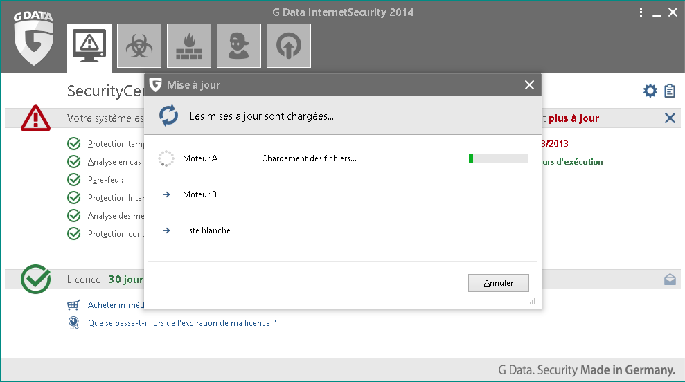685x382 pixels.
Task: Click 'Les mises à jour sont chargées...' heading
Action: pyautogui.click(x=262, y=116)
